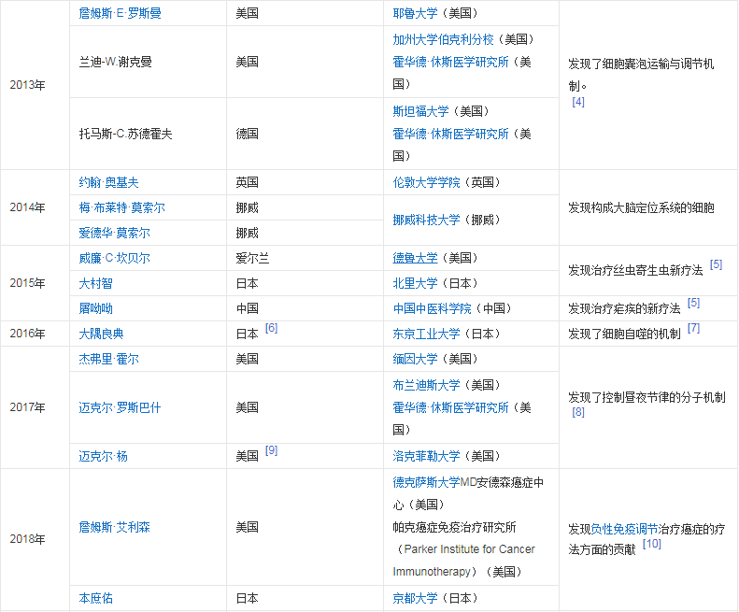The height and width of the screenshot is (612, 739).
Task: Open the 霍华德·休斯医学研究所 link in the 兰迪-W.谢克曼 row
Action: point(450,62)
